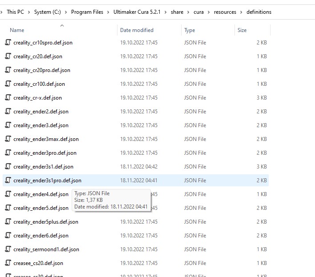Click JSON File type of creality_sermoond1.def.json
The image size is (315, 277).
pos(195,249)
